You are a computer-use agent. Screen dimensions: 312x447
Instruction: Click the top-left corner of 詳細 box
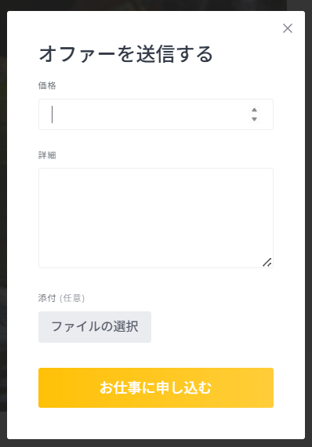42,171
